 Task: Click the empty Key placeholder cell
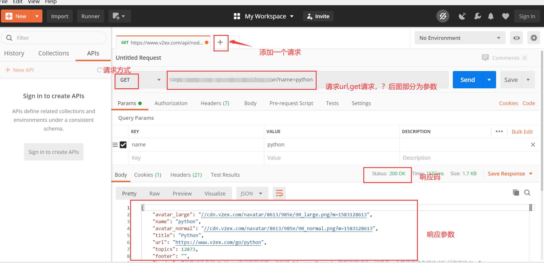[196, 158]
